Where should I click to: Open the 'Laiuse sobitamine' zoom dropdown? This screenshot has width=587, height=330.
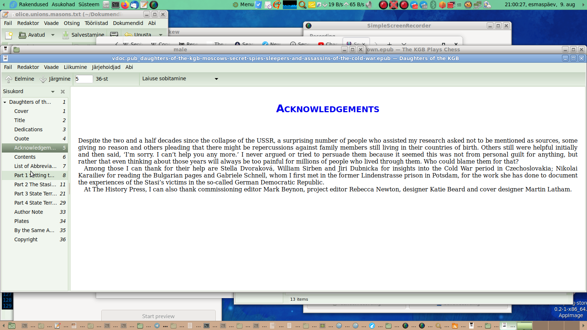tap(180, 79)
